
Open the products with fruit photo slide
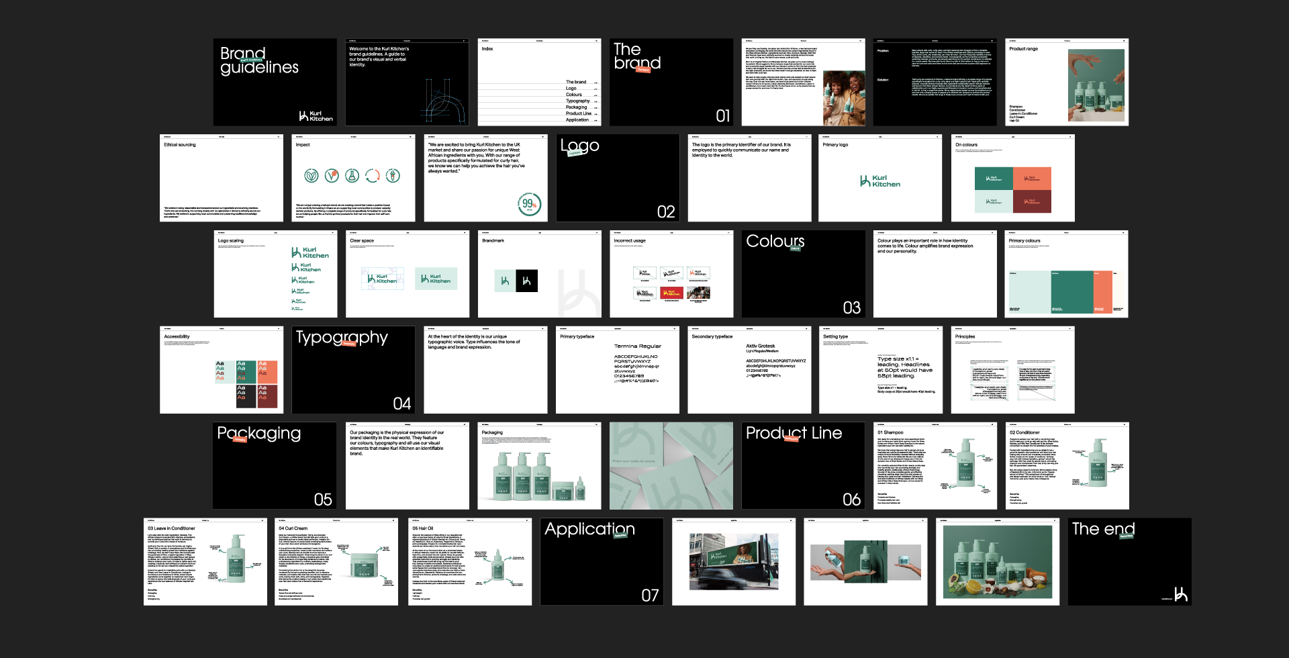(998, 562)
